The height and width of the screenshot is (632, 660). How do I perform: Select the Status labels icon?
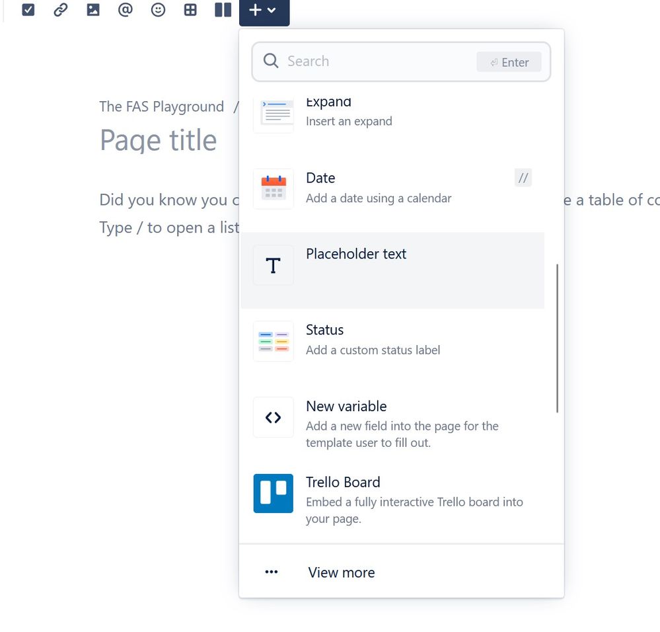click(x=273, y=341)
